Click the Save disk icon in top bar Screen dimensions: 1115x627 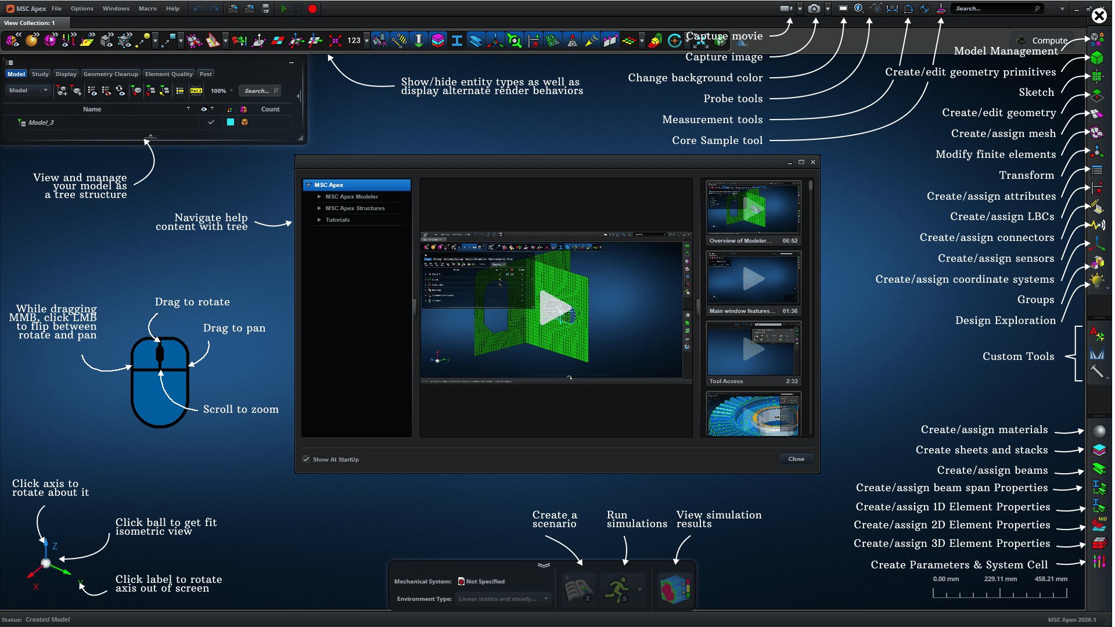point(265,9)
